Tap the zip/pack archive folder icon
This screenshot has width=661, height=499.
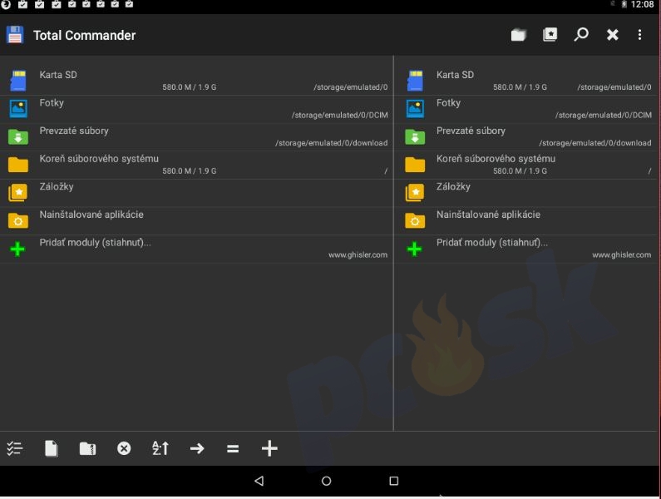pyautogui.click(x=87, y=448)
